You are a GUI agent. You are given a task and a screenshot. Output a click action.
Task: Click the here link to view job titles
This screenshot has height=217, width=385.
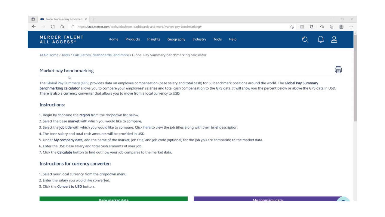point(147,127)
